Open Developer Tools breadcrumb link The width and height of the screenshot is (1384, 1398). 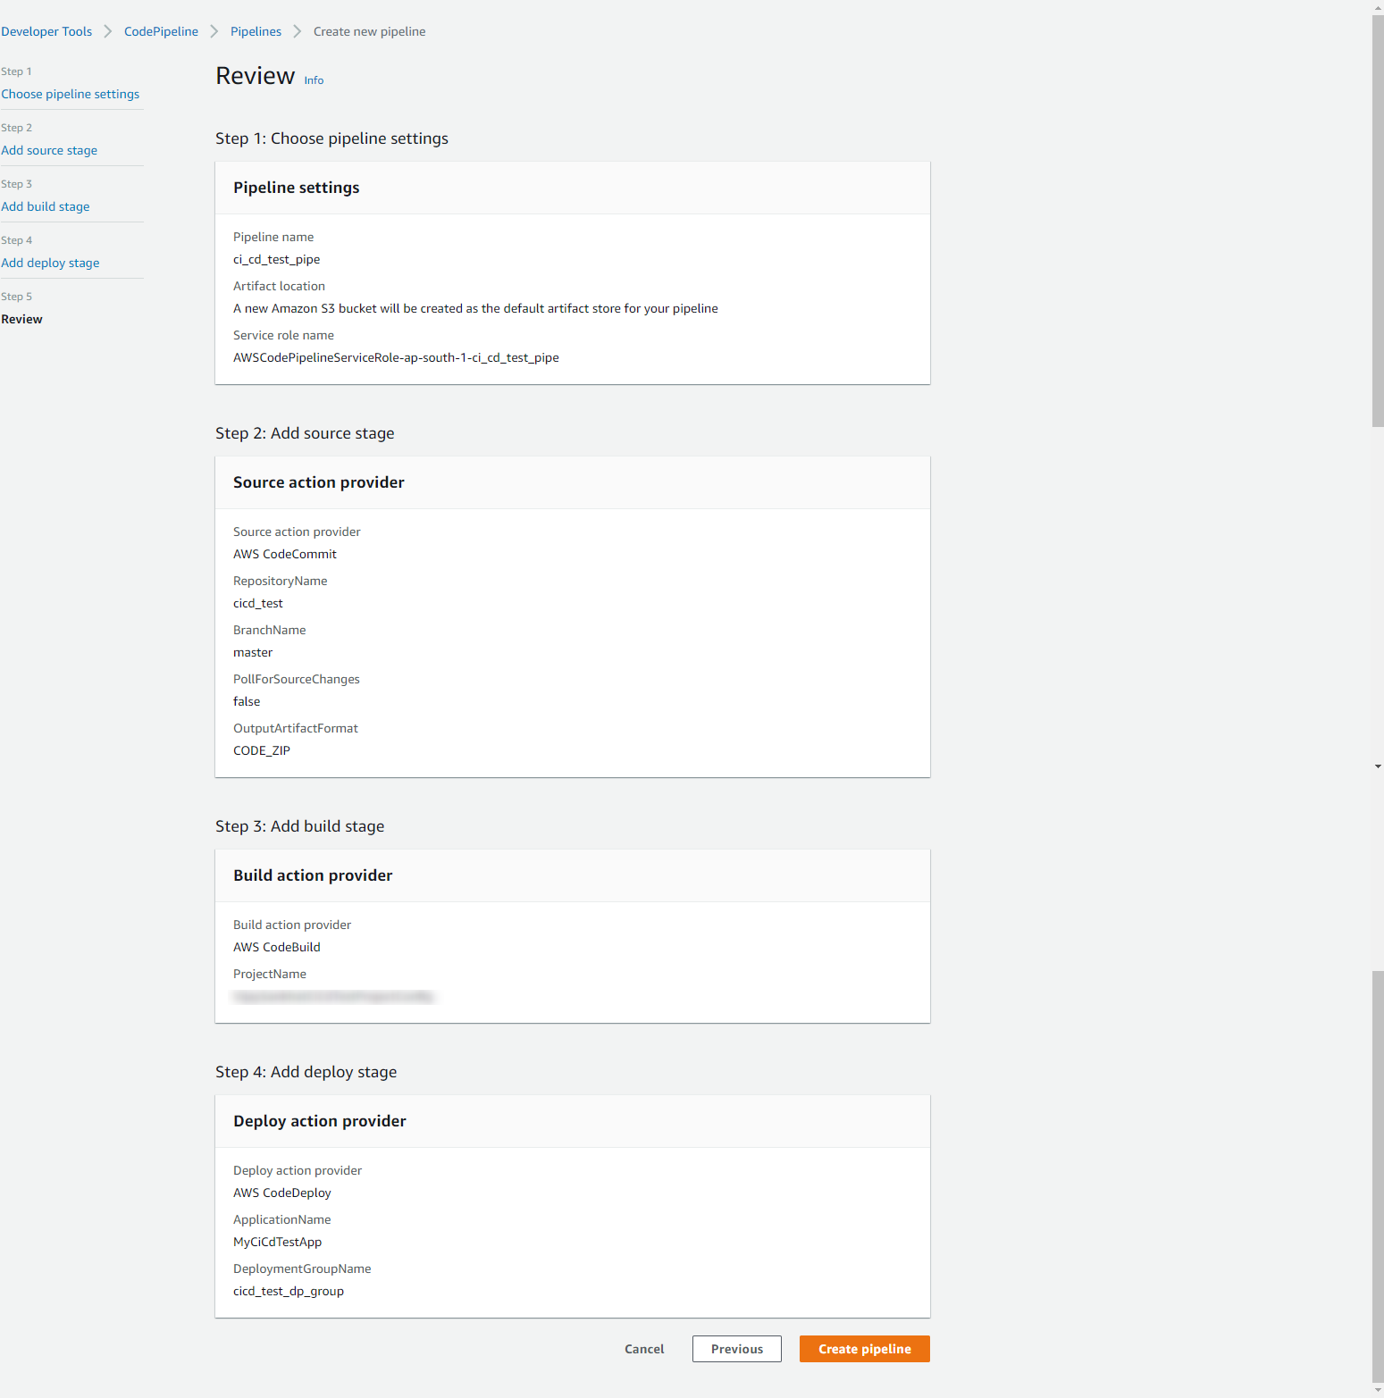46,31
